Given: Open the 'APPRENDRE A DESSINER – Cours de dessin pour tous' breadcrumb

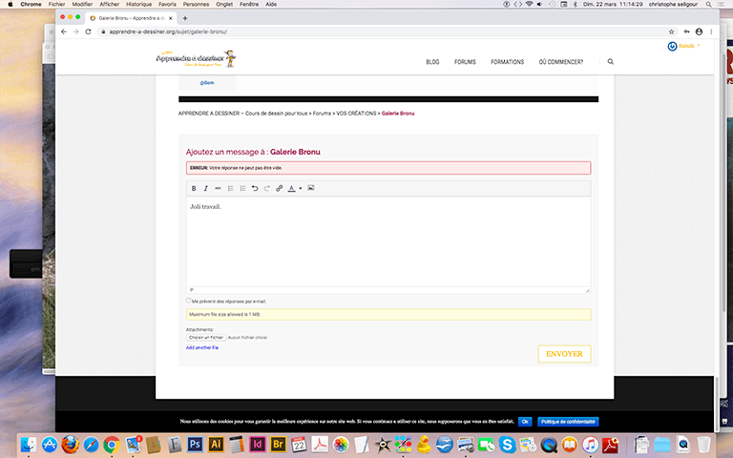Looking at the screenshot, I should (x=243, y=114).
